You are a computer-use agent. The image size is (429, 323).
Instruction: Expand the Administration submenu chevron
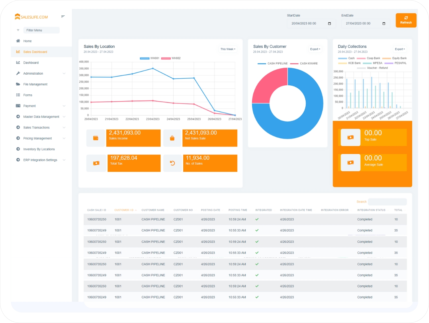tap(64, 73)
